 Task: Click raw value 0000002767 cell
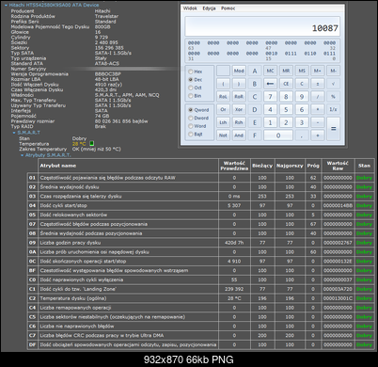(x=338, y=243)
